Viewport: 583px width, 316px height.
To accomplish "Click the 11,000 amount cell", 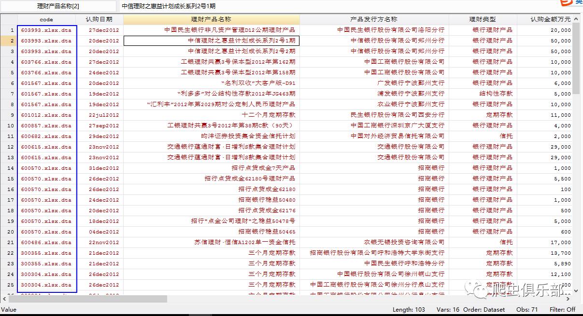I will point(545,115).
